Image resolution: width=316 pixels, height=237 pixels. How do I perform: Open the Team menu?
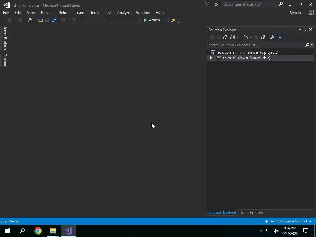[x=80, y=13]
